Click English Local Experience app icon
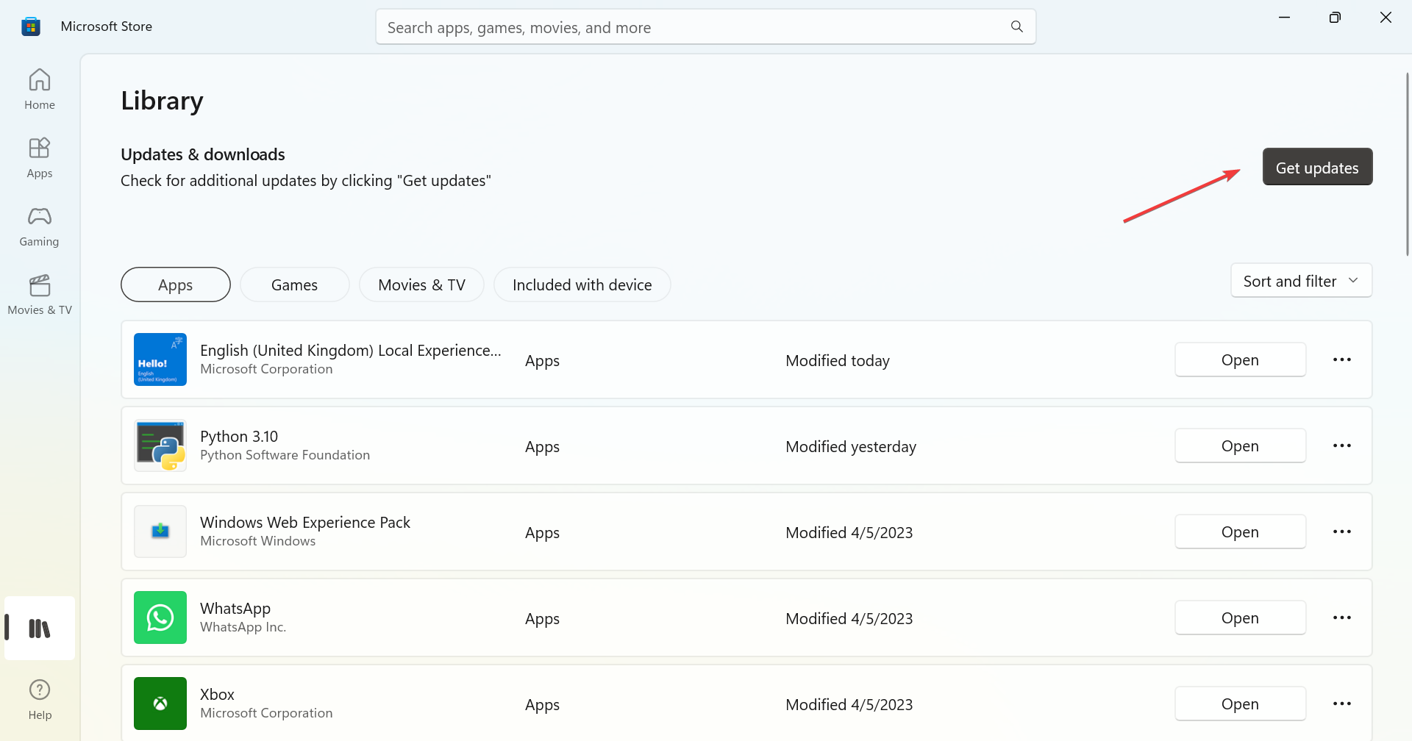Image resolution: width=1412 pixels, height=741 pixels. click(160, 359)
